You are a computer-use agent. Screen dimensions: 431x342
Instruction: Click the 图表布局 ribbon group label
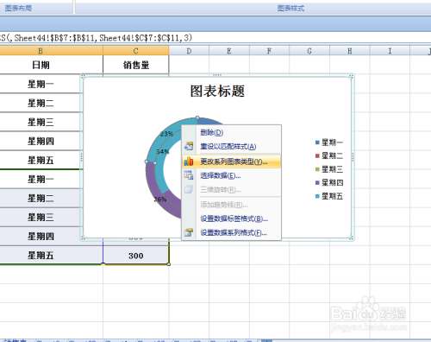tap(18, 8)
